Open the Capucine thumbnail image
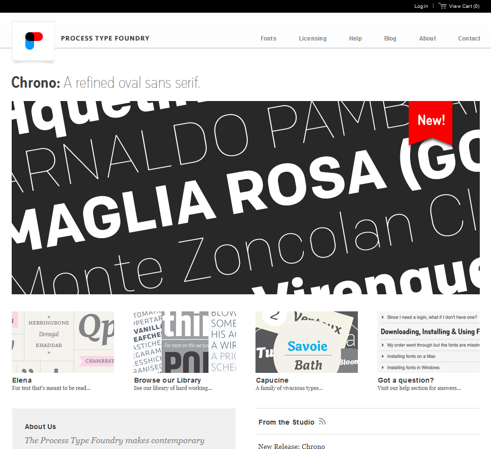This screenshot has height=449, width=491. point(307,342)
